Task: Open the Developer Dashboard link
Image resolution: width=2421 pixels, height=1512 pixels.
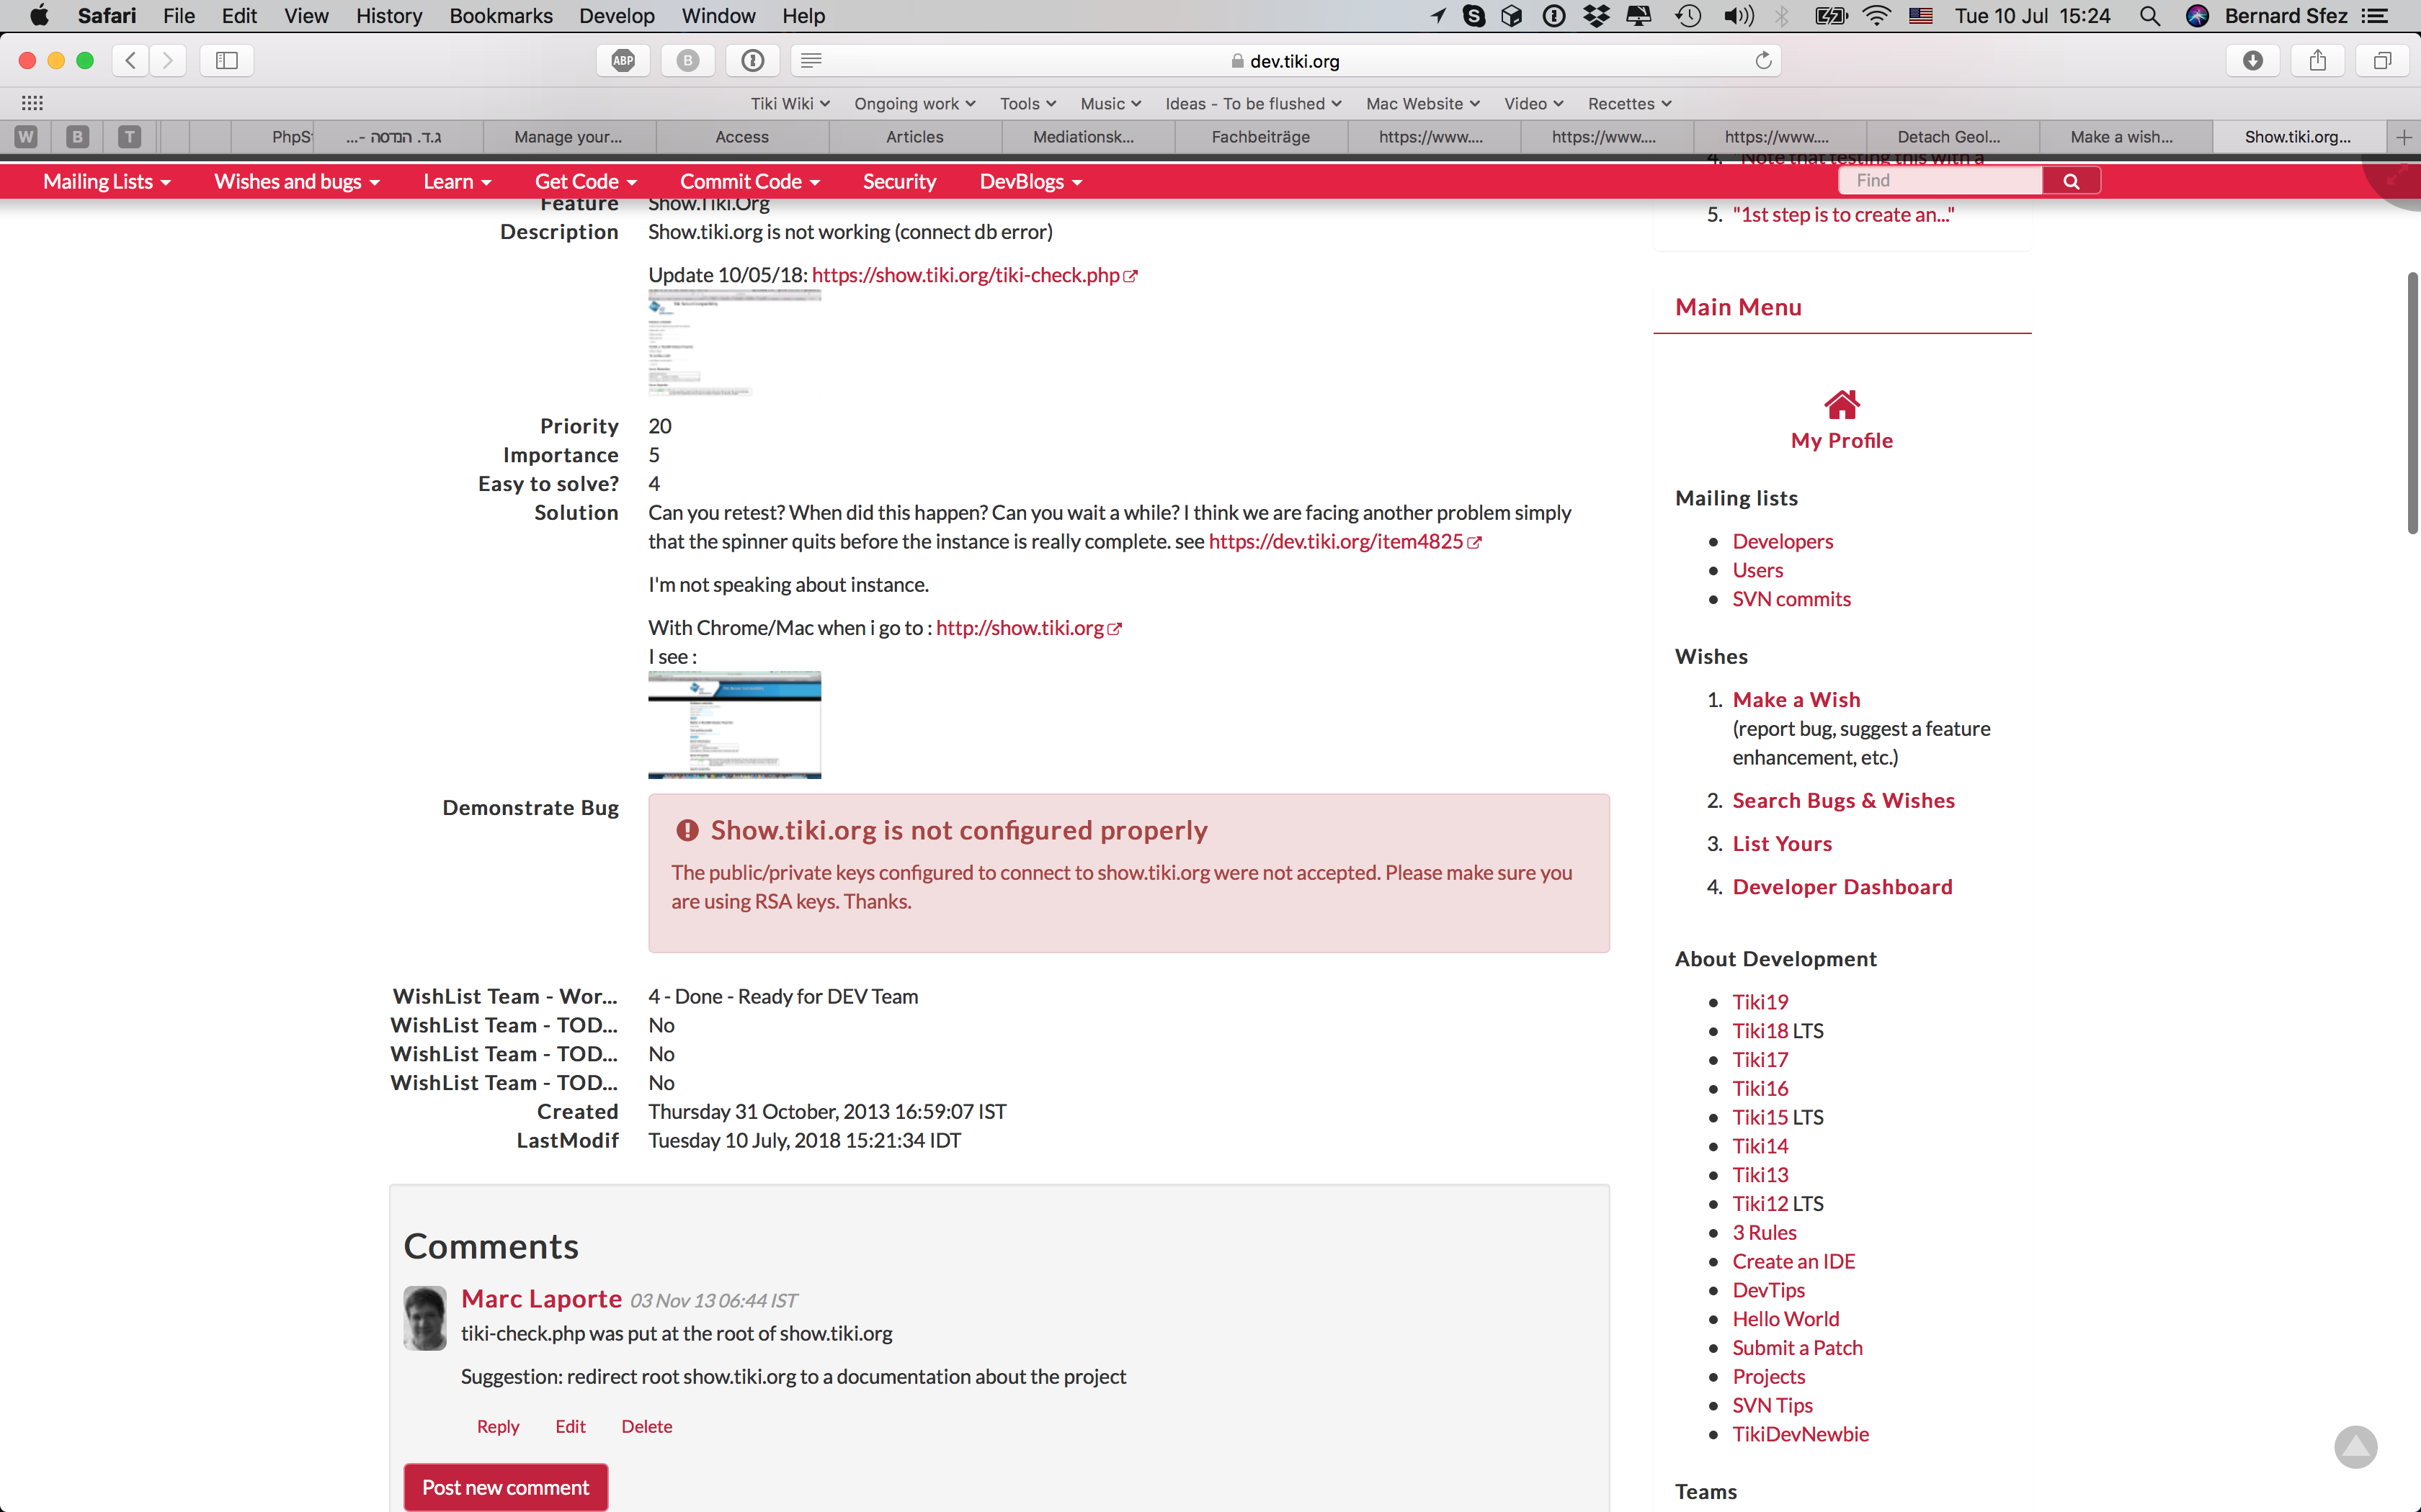Action: click(x=1842, y=887)
